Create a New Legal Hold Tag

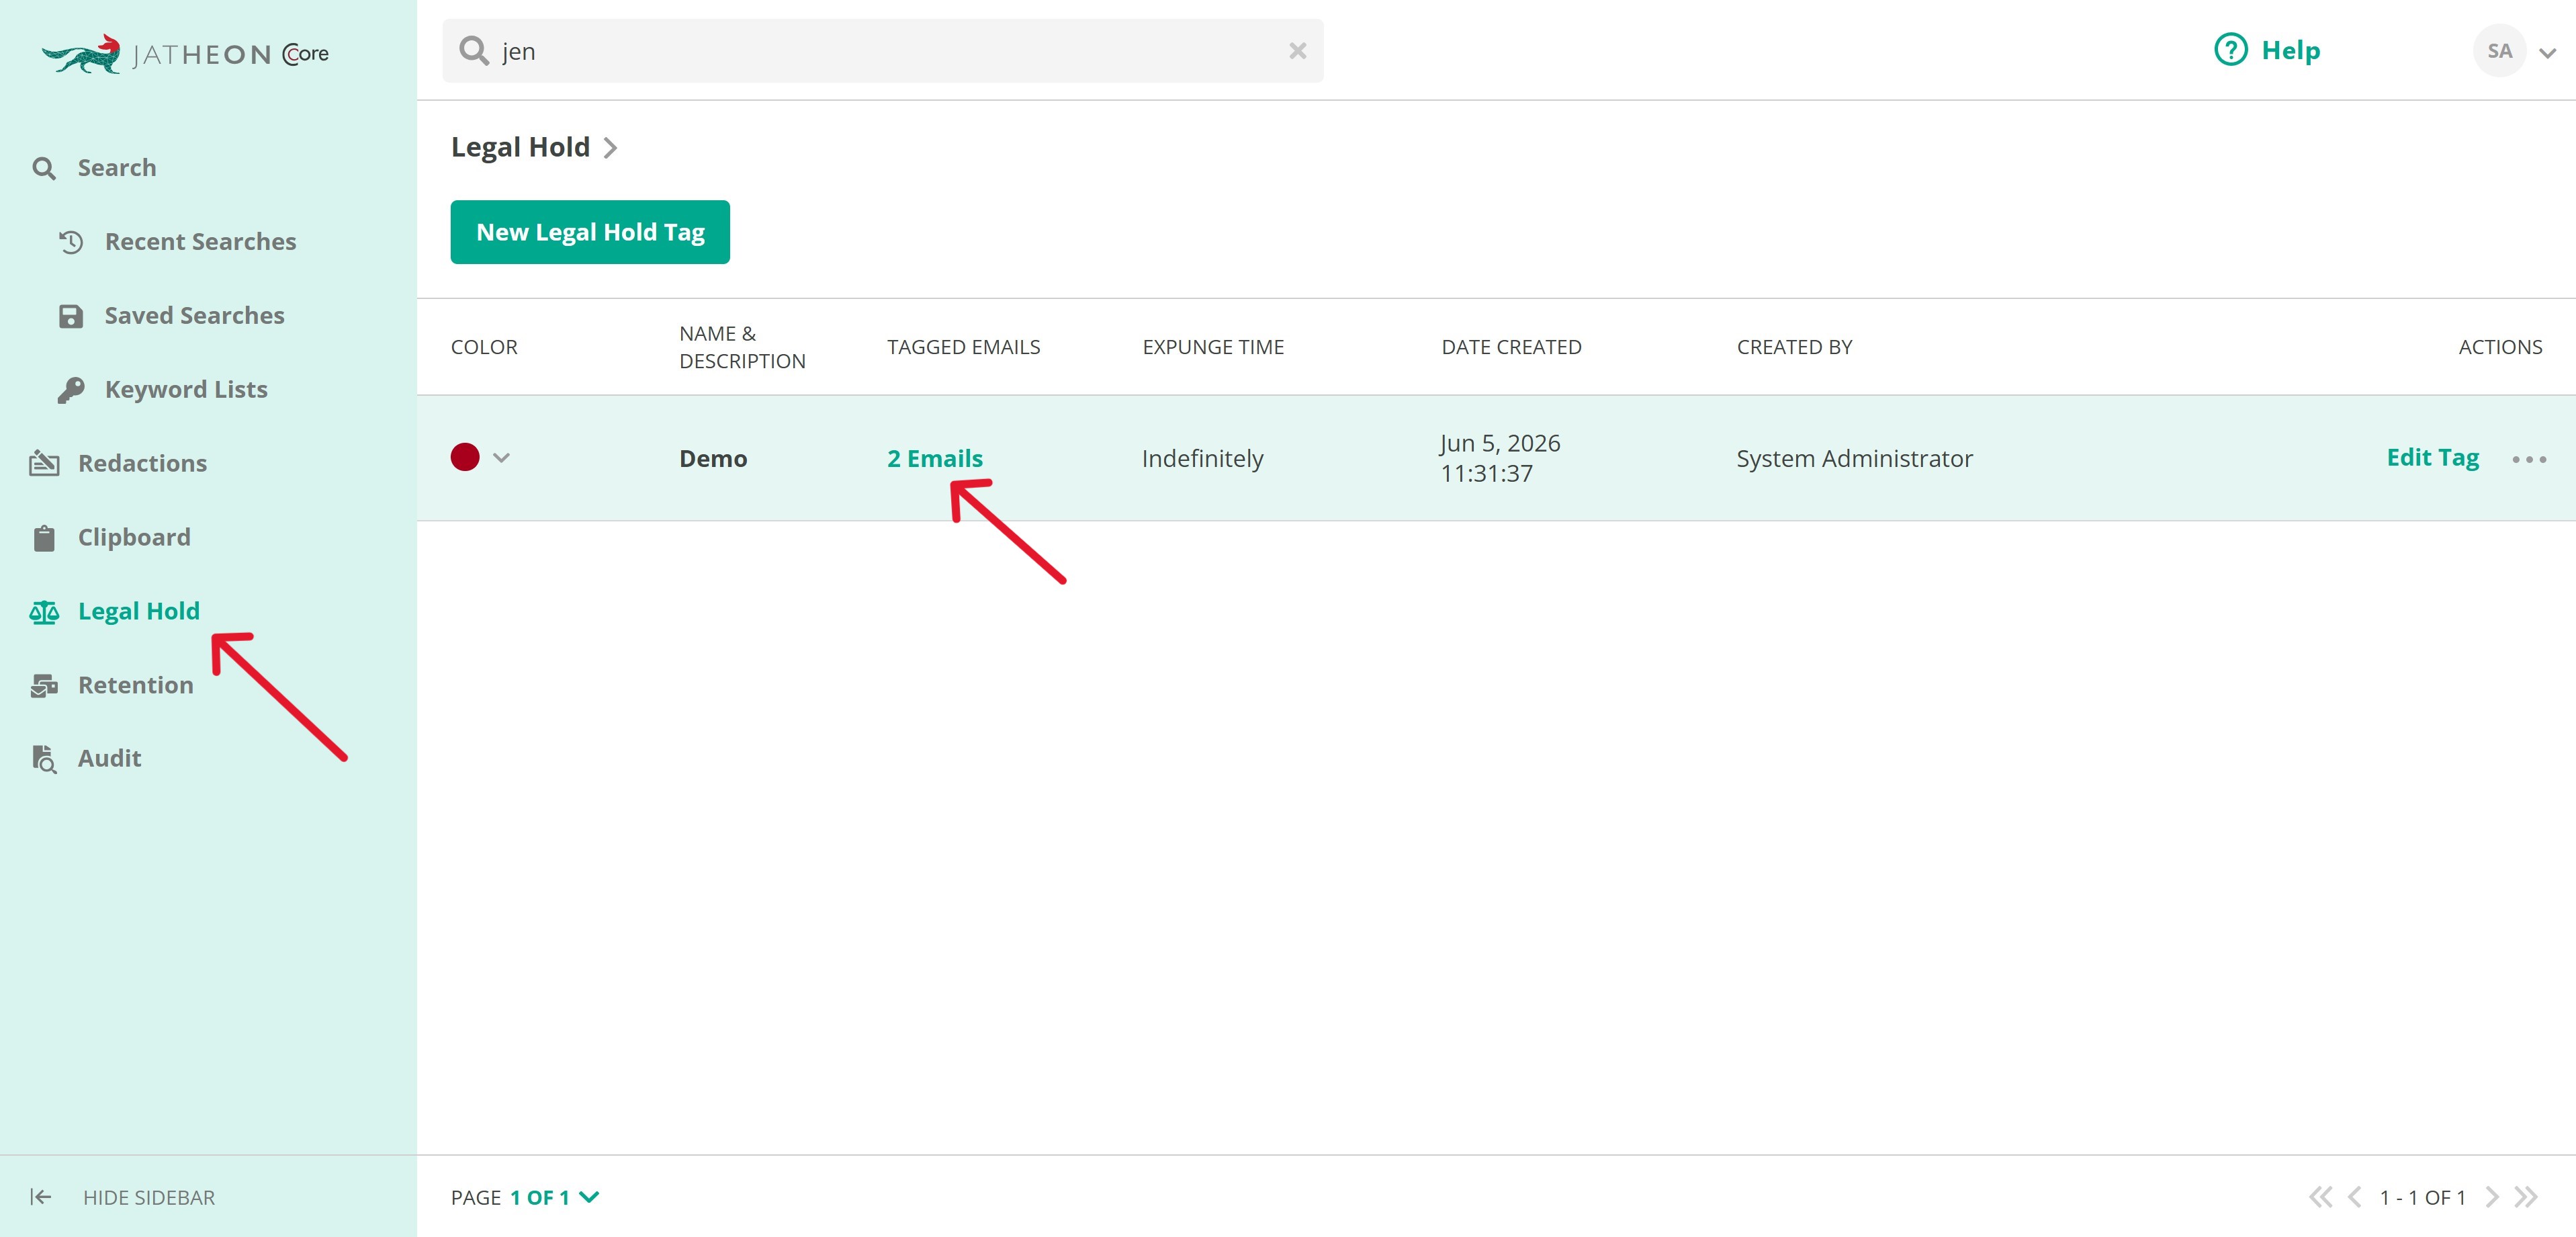point(590,232)
